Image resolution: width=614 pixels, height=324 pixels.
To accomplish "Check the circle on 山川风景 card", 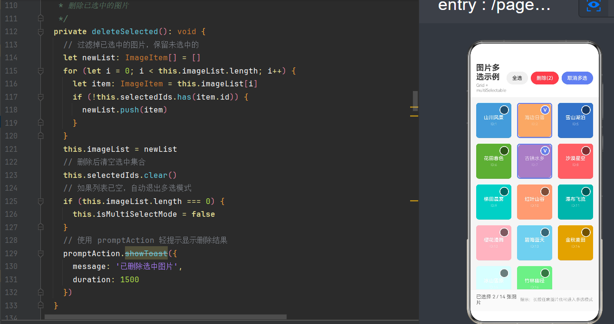I will 504,110.
